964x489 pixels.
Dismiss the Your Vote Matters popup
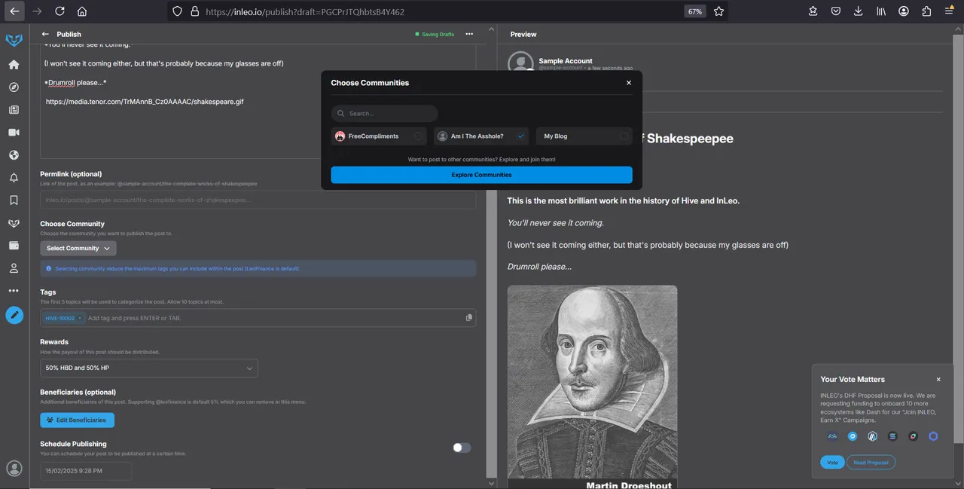pyautogui.click(x=938, y=380)
